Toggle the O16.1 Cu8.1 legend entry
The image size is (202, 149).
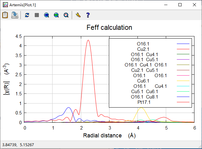145,97
